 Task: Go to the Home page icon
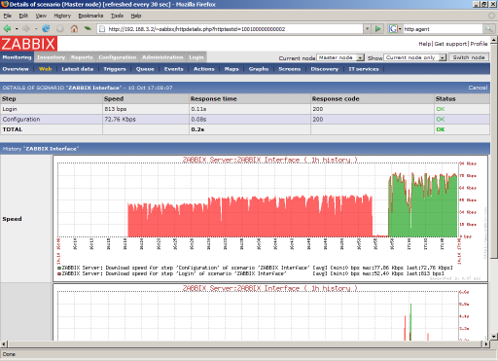click(74, 29)
